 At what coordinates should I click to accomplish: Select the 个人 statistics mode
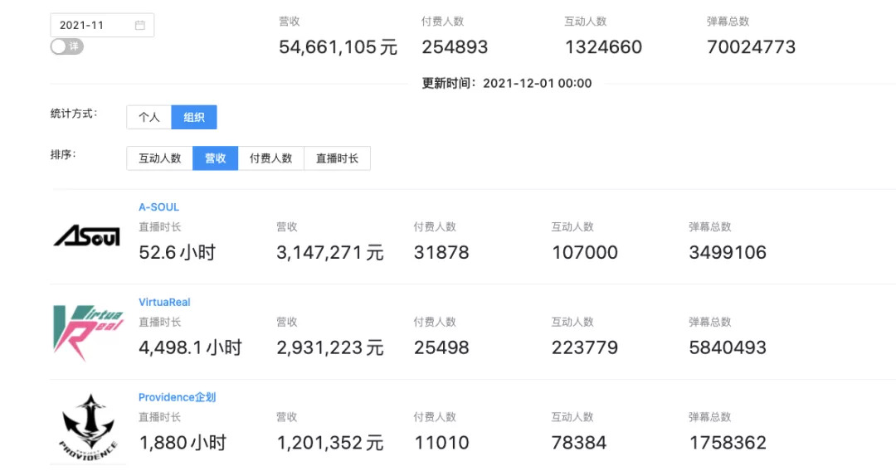coord(149,117)
